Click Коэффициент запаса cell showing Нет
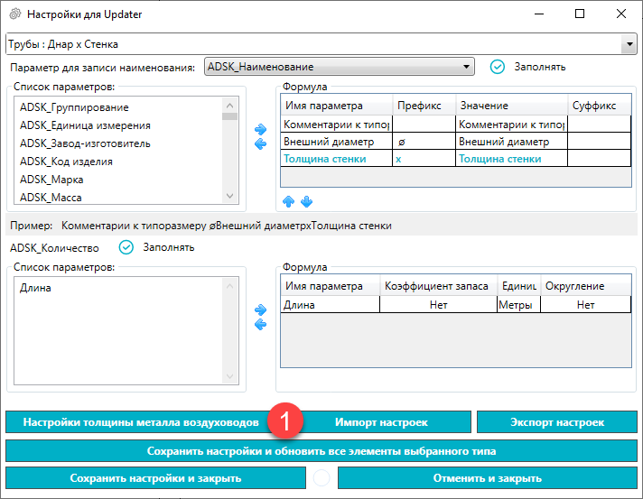This screenshot has width=643, height=499. (x=438, y=305)
